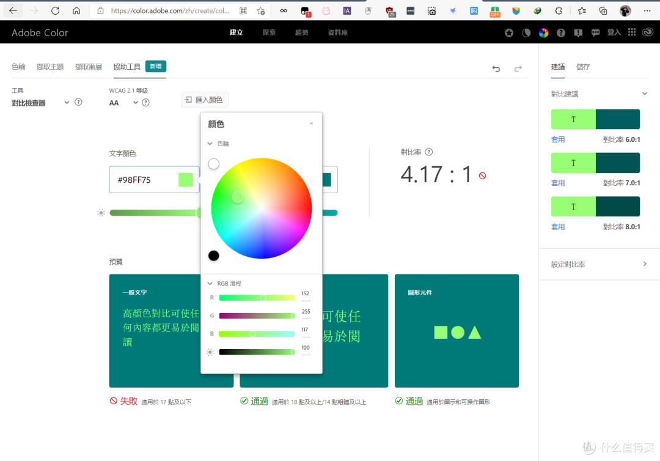
Task: Show help next to contrast ratio label
Action: (429, 152)
